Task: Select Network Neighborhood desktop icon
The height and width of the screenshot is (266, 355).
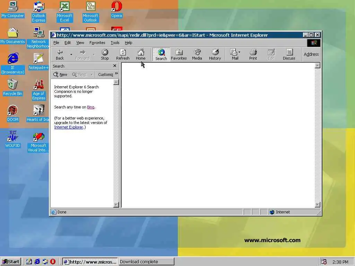Action: click(x=38, y=37)
